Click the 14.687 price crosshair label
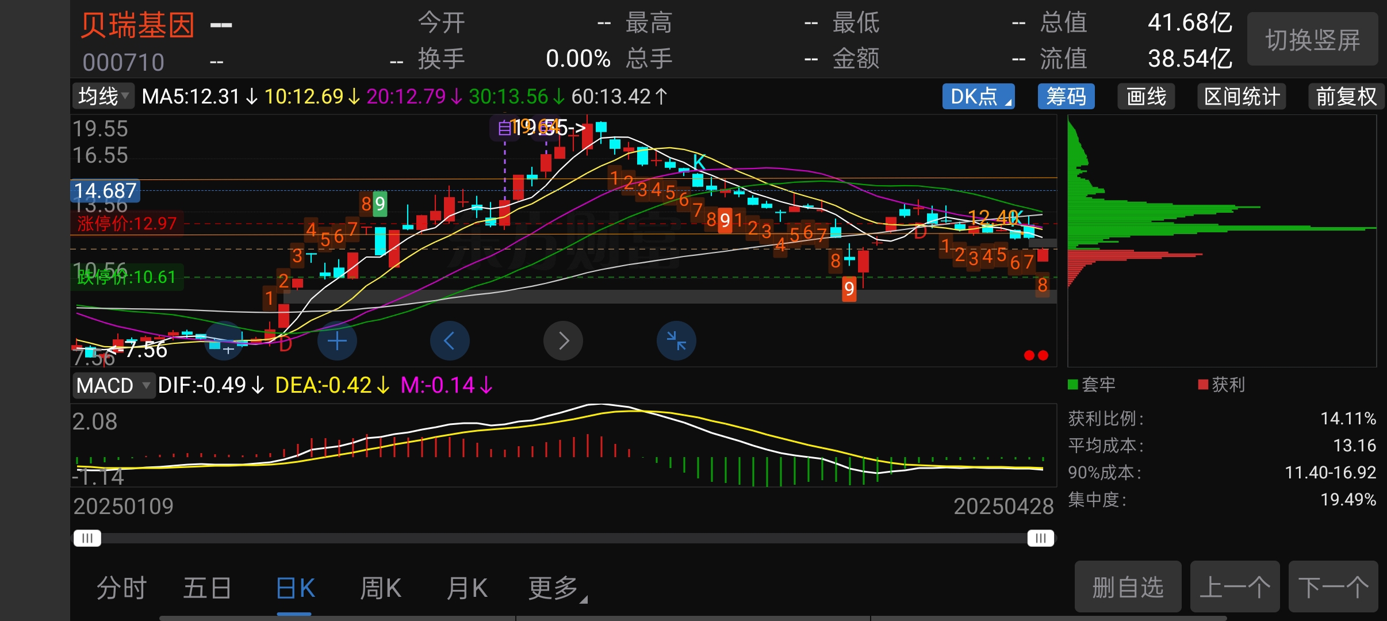1387x621 pixels. [x=105, y=190]
